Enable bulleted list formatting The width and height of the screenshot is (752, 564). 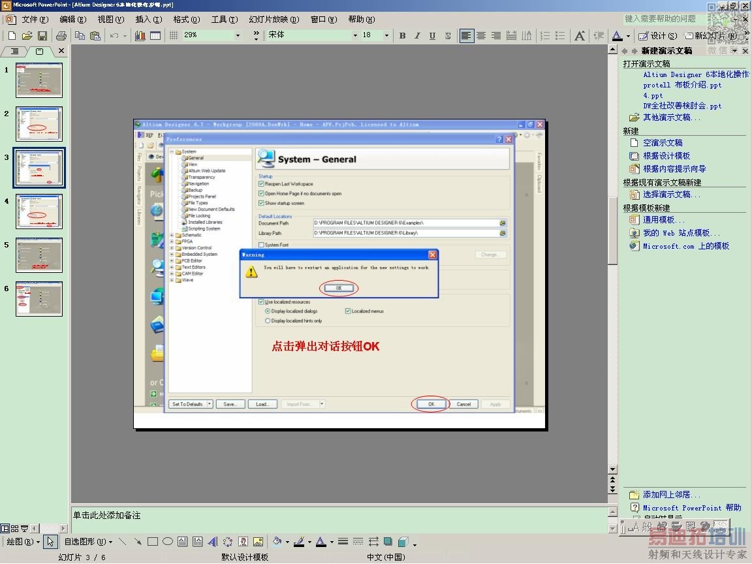click(560, 35)
